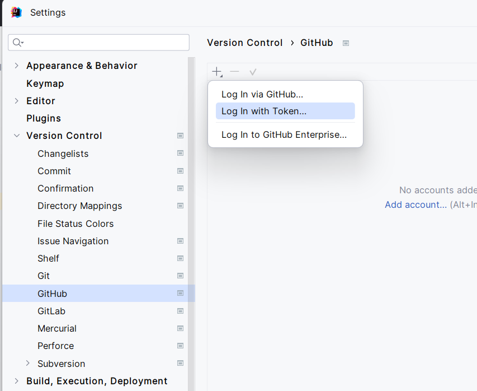Select Confirmation settings
This screenshot has width=477, height=391.
click(65, 188)
